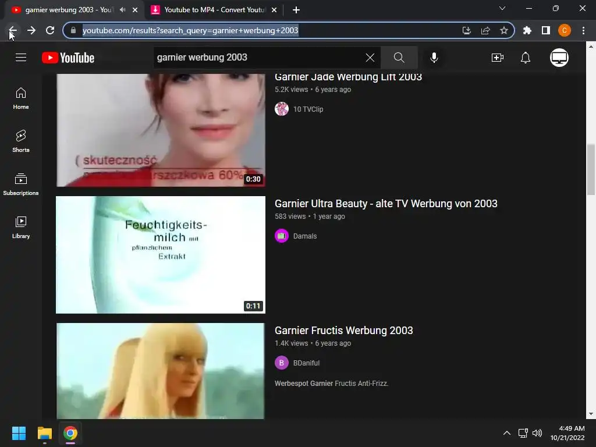596x447 pixels.
Task: Click the scrollbar up arrow
Action: coord(591,47)
